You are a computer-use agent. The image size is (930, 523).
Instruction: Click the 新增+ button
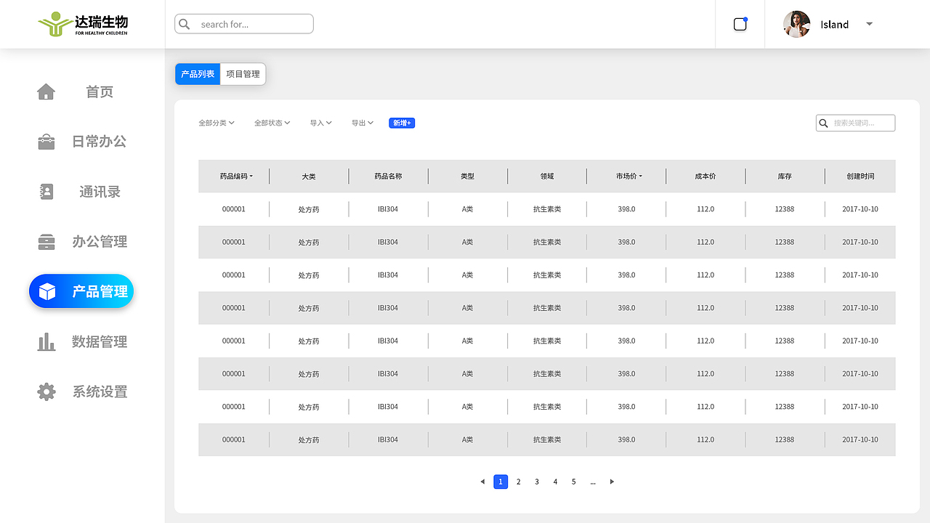click(x=402, y=123)
